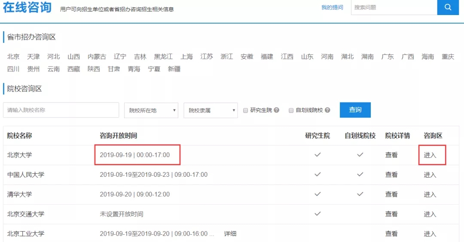View 北京交通大学 details via 查看
464x242 pixels.
click(x=391, y=214)
